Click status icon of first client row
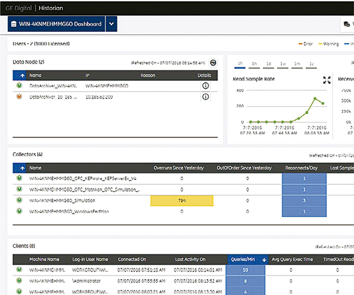The height and width of the screenshot is (295, 354). click(19, 269)
